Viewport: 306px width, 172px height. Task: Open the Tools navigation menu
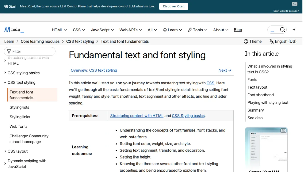198,30
